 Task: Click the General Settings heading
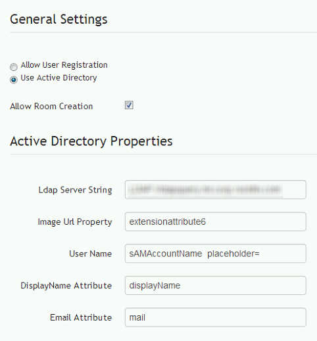click(x=59, y=19)
